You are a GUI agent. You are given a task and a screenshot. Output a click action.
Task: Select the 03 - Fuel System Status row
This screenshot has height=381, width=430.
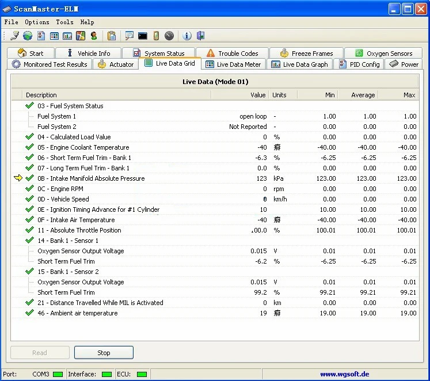click(70, 106)
